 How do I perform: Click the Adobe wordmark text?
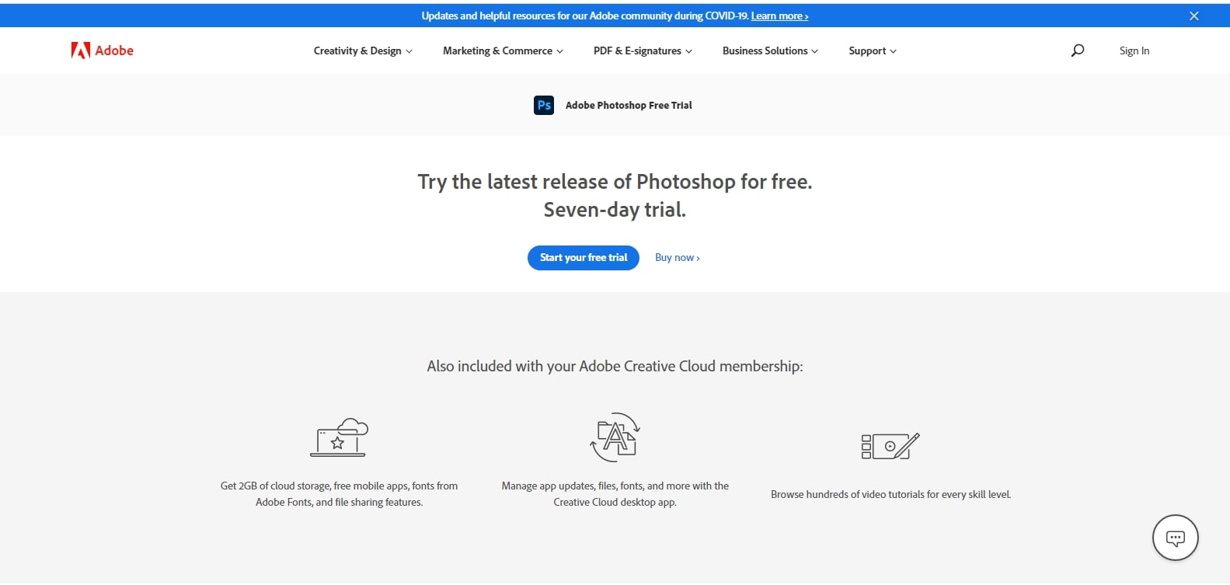(x=114, y=50)
